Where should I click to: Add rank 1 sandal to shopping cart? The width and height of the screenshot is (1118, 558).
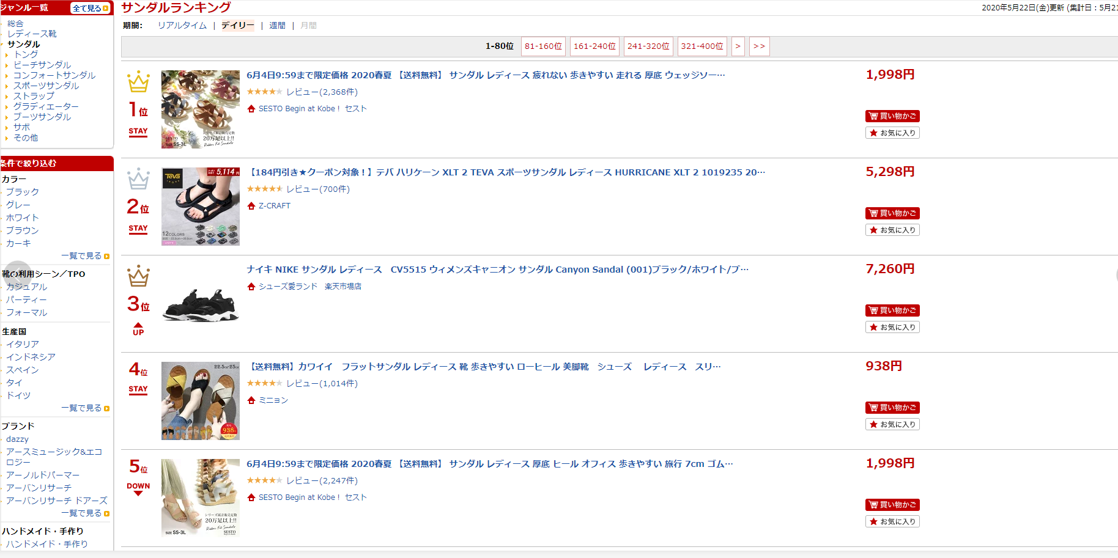tap(892, 116)
